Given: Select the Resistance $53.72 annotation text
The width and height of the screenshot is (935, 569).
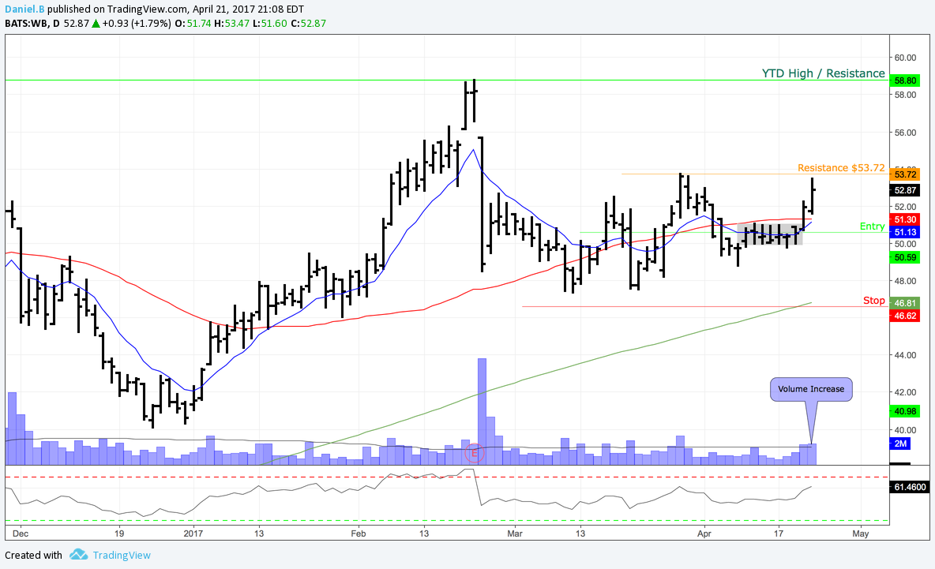Looking at the screenshot, I should (841, 168).
